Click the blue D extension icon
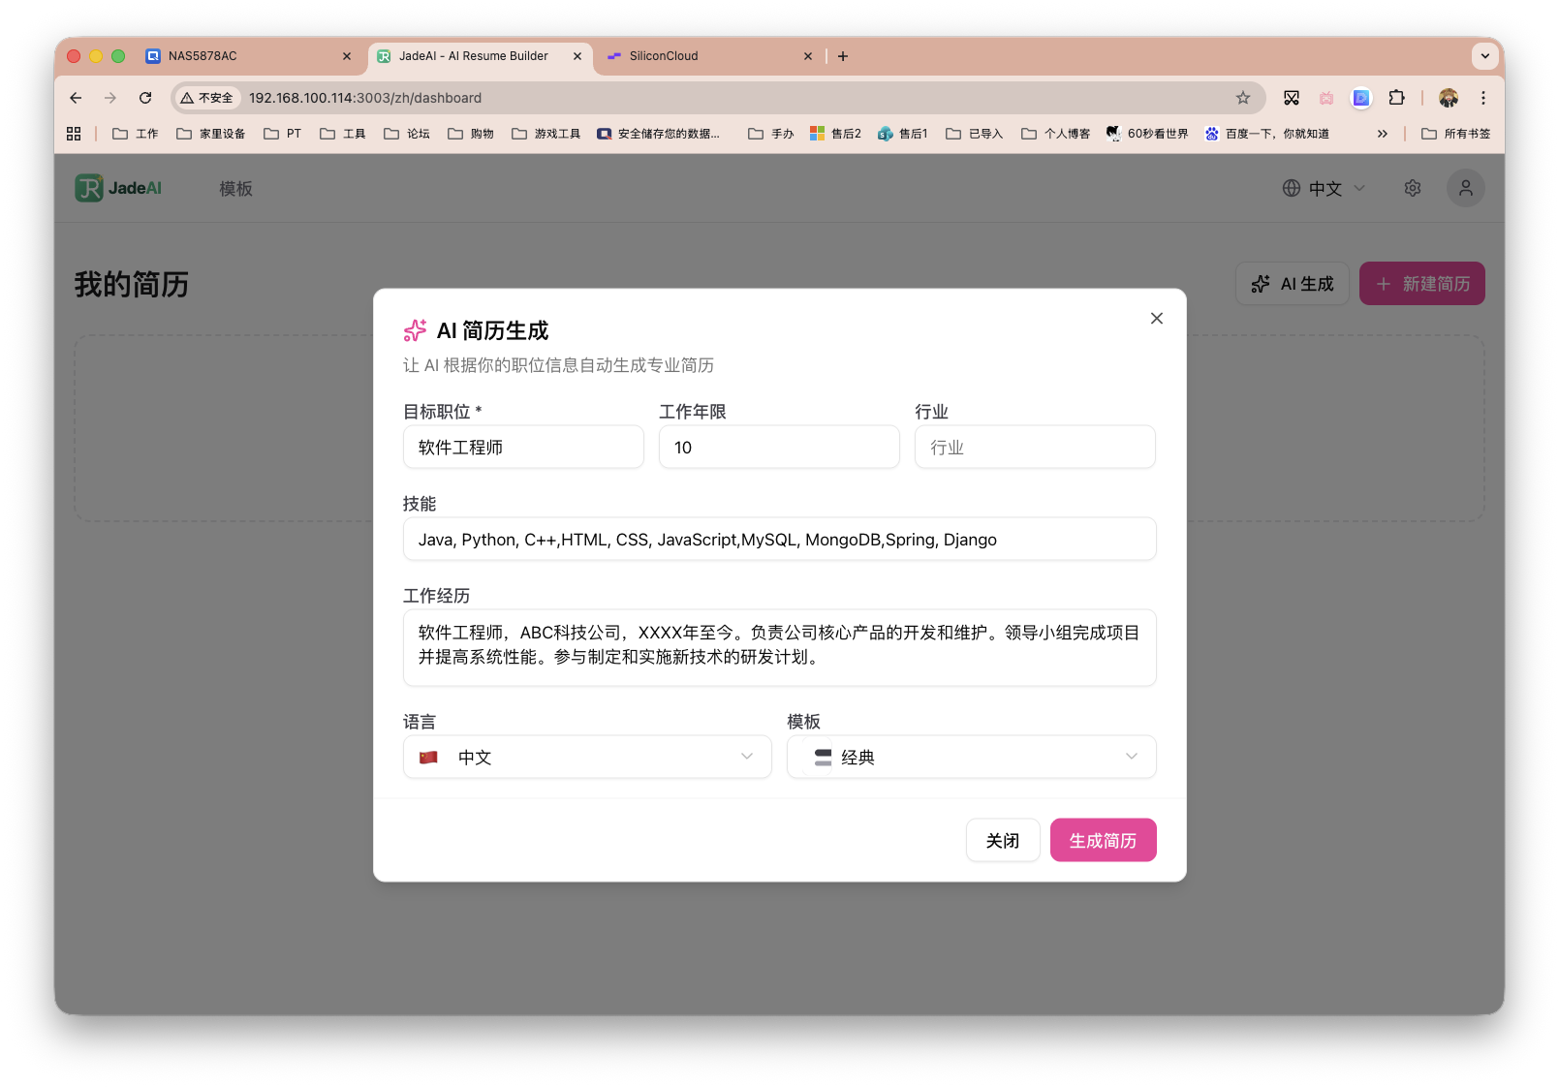The width and height of the screenshot is (1559, 1087). (x=1361, y=98)
